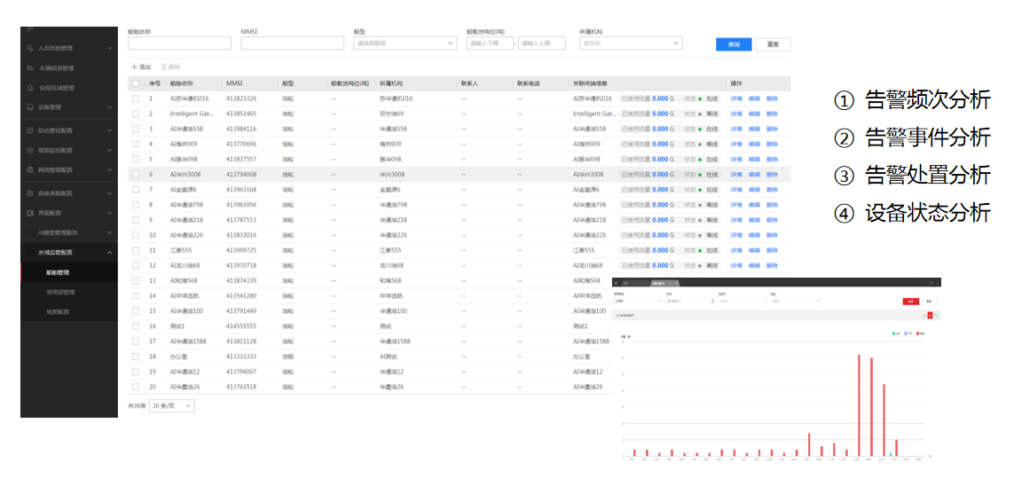1014x478 pixels.
Task: Toggle the select-all checkbox in table header
Action: [x=136, y=83]
